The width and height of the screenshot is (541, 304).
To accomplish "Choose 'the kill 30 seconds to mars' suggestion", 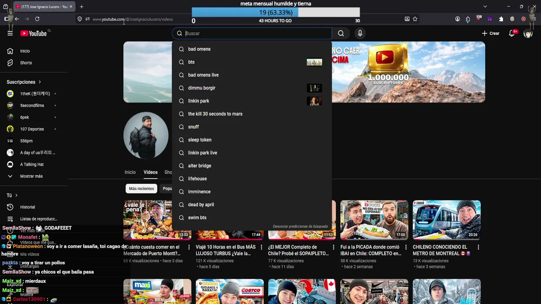I will 252,114.
